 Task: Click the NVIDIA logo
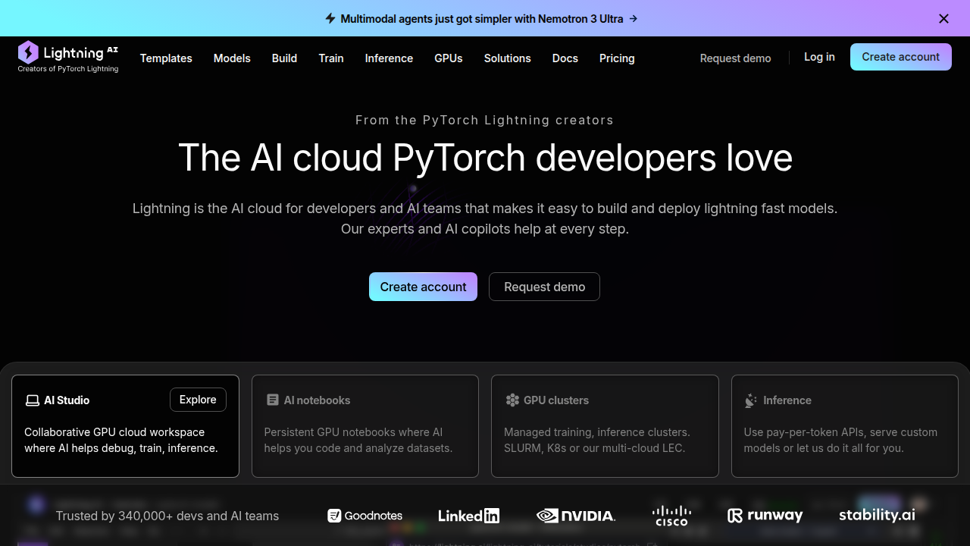[576, 516]
